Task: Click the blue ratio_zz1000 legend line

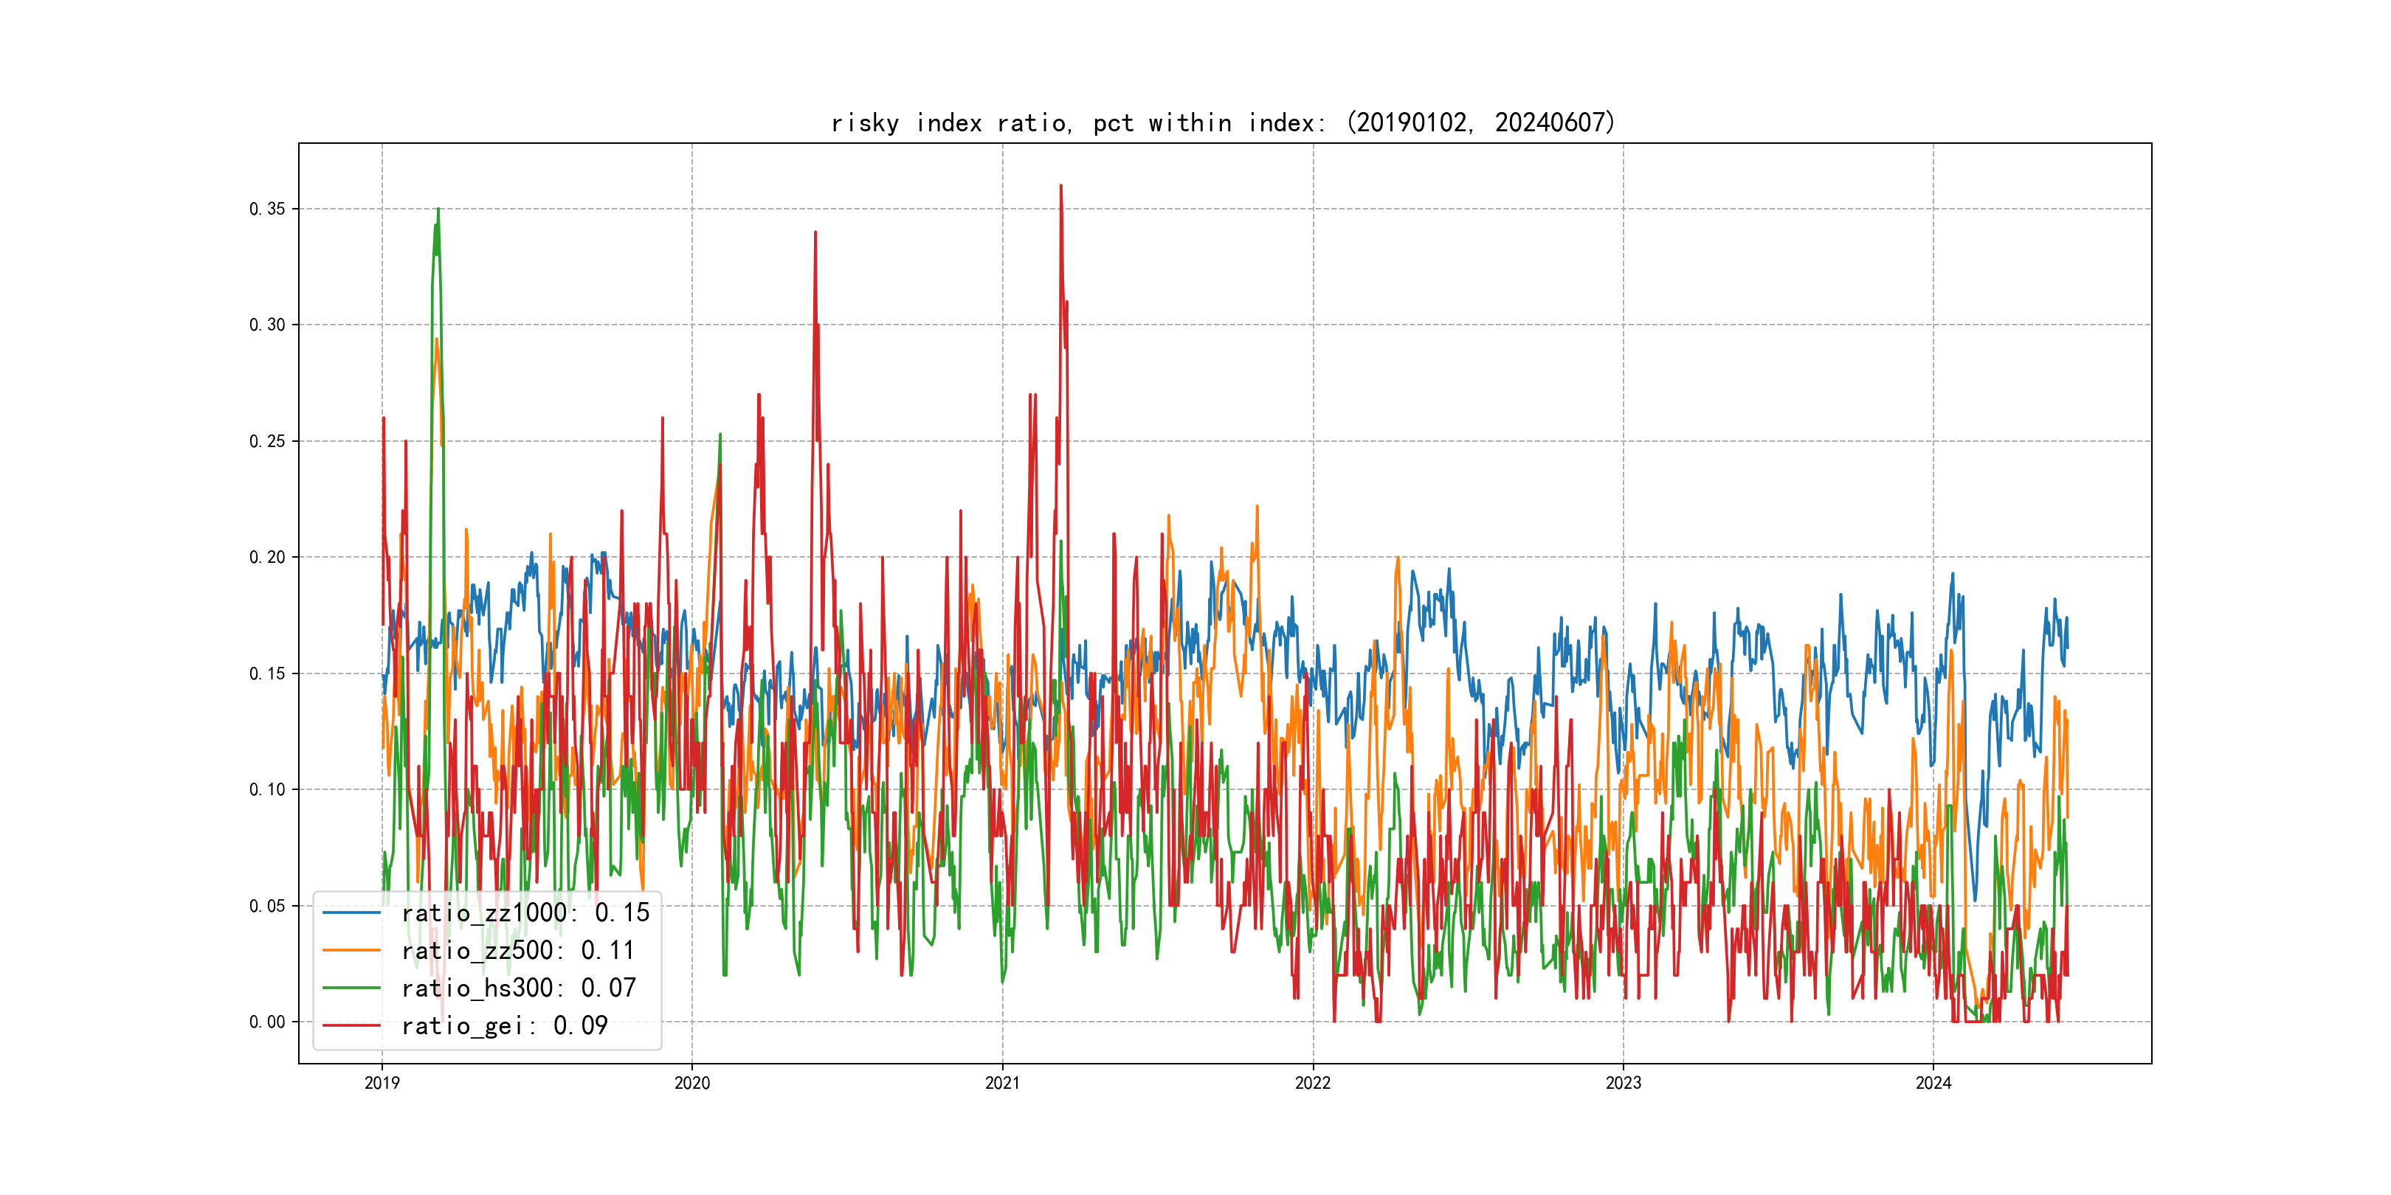Action: (351, 913)
